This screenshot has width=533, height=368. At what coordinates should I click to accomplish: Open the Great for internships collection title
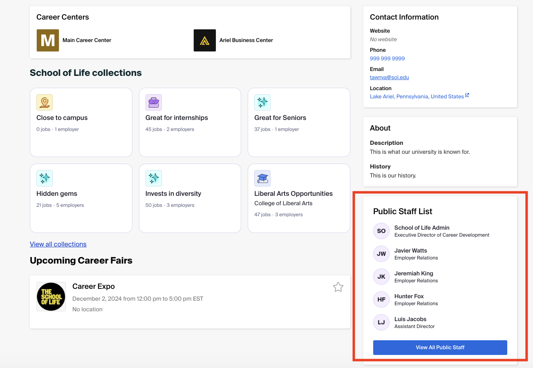click(x=177, y=117)
